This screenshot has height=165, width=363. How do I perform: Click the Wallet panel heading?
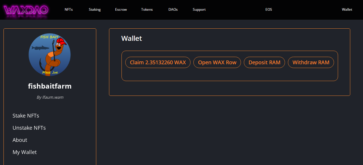click(132, 38)
